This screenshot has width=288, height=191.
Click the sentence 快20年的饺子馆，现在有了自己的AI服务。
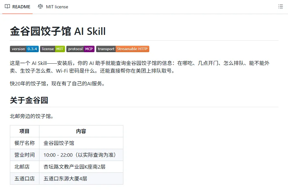(x=57, y=84)
